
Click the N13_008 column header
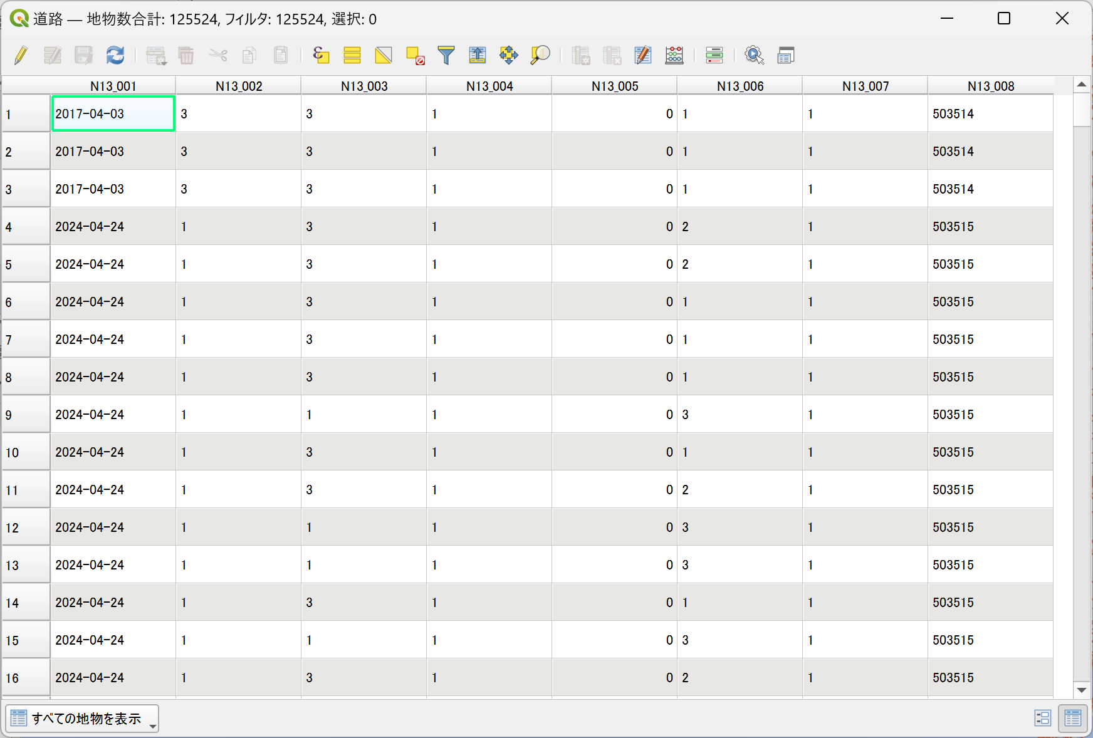tap(990, 86)
